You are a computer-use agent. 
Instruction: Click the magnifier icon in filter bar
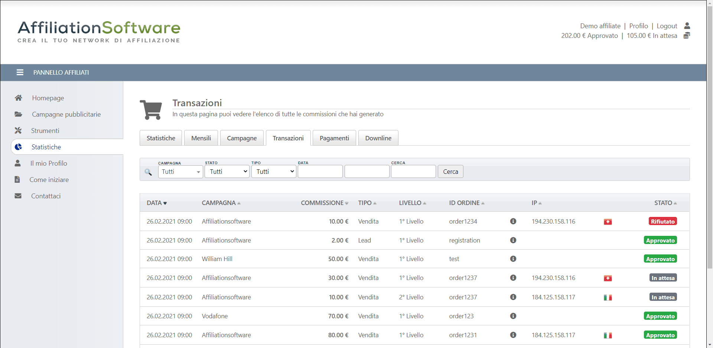pos(148,172)
